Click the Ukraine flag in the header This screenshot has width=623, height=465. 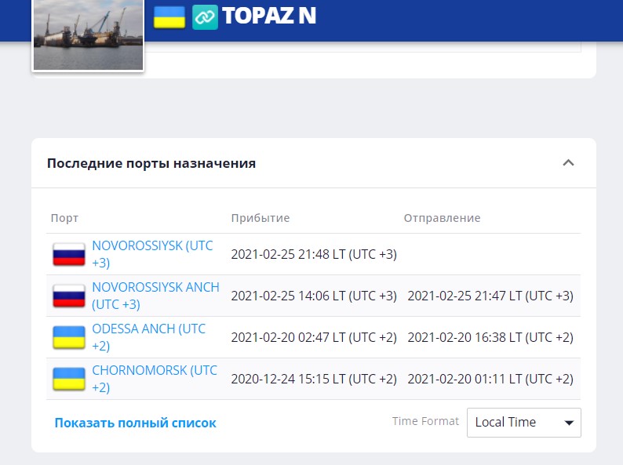[169, 16]
